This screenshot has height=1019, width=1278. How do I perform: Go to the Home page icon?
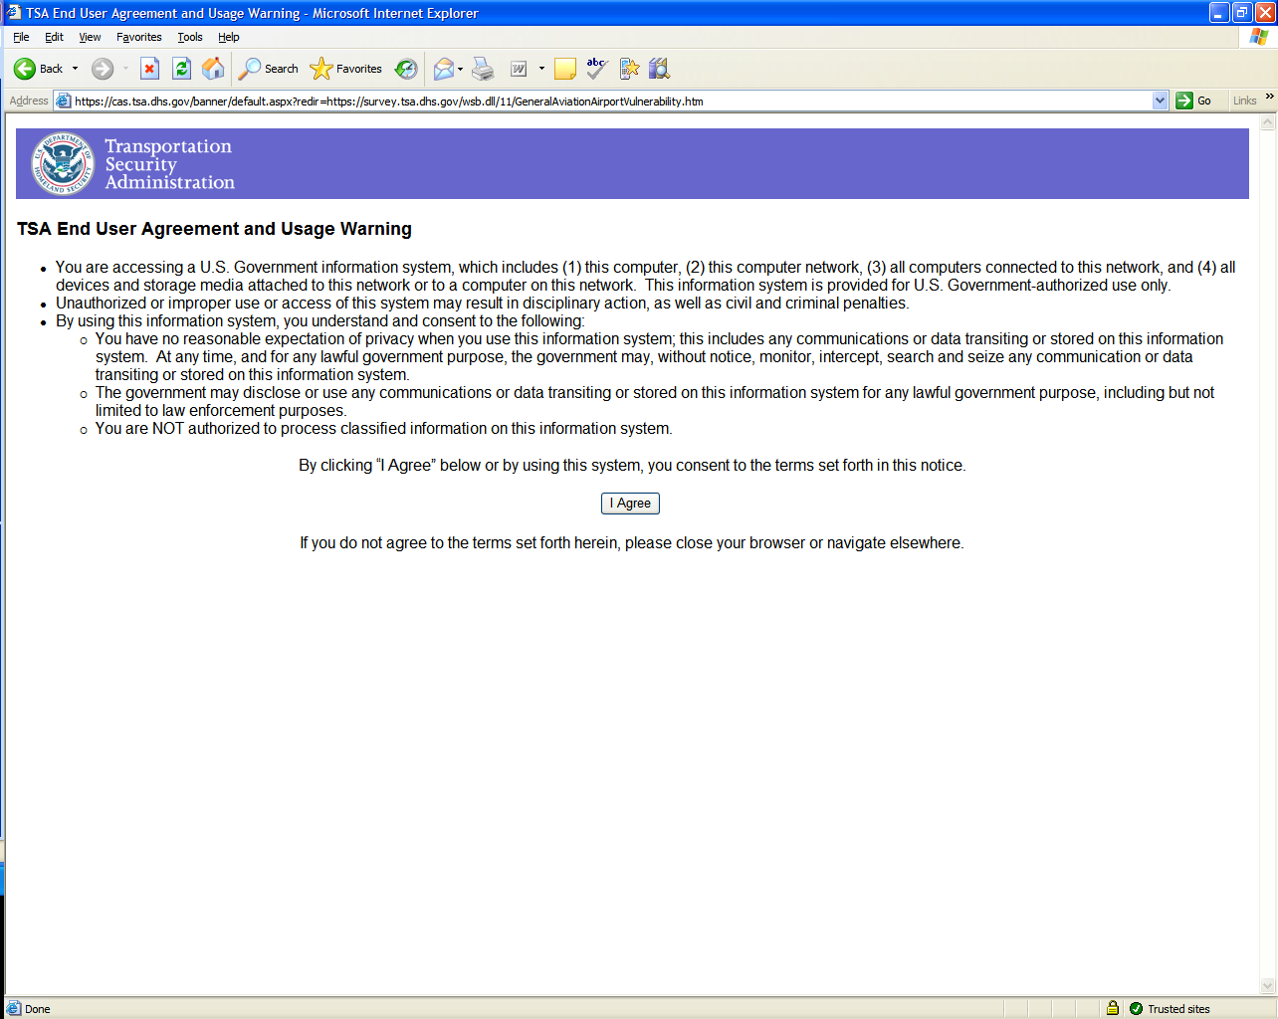213,69
